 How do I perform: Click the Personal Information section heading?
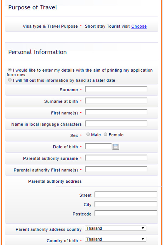tap(37, 52)
